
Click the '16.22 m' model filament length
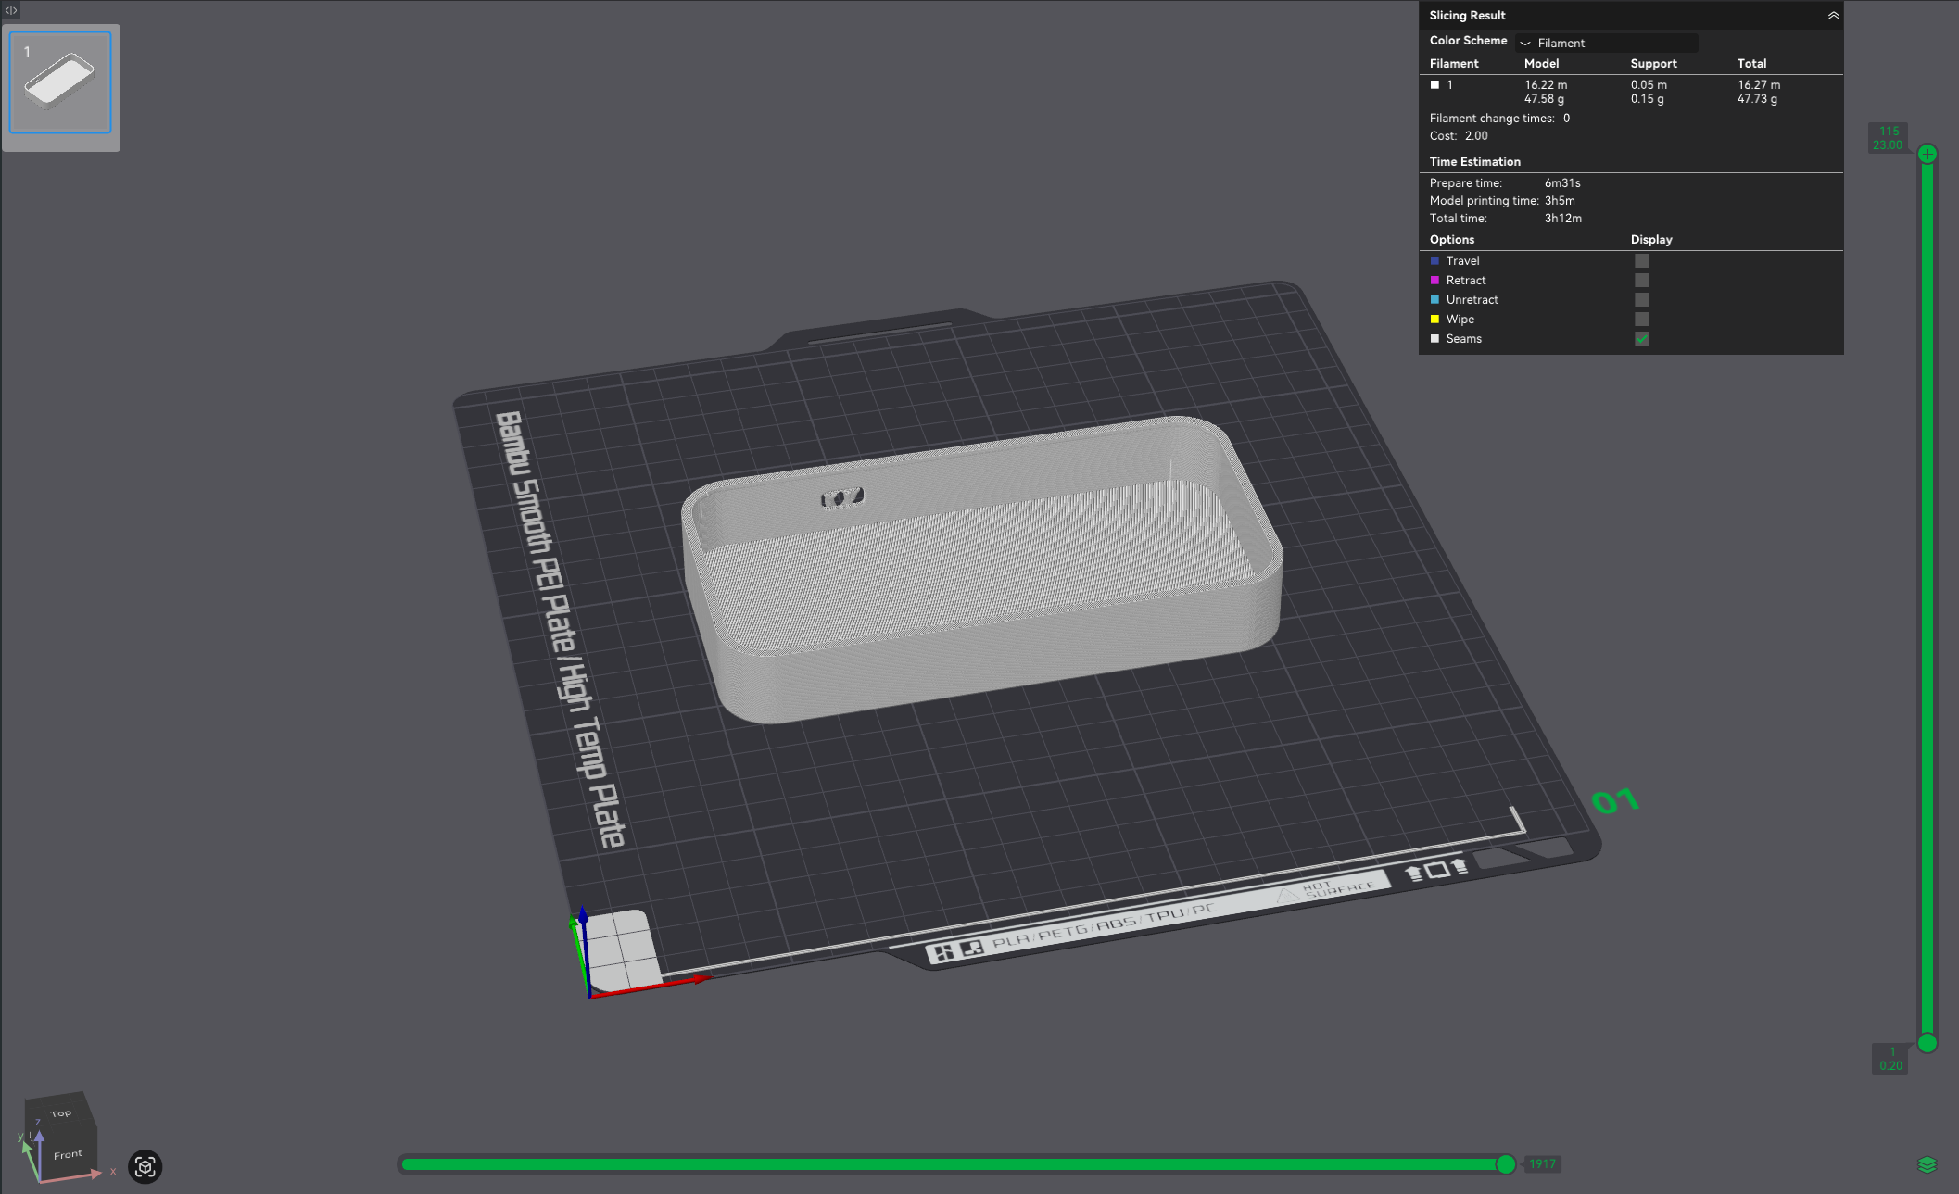[1546, 85]
